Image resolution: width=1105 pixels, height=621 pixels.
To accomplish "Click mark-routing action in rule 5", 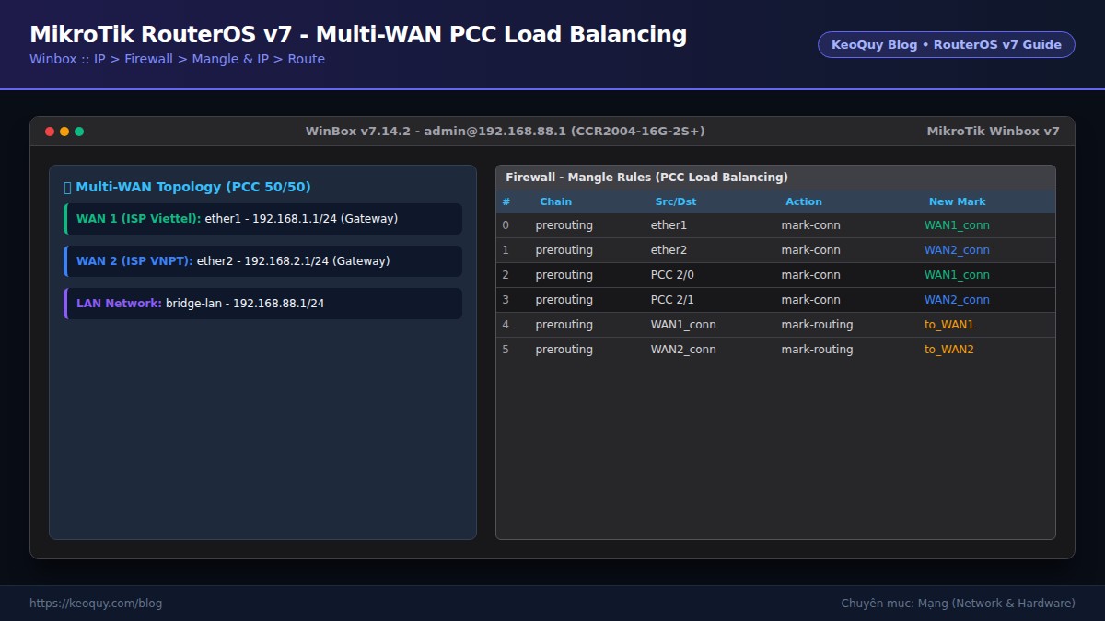I will (x=817, y=350).
